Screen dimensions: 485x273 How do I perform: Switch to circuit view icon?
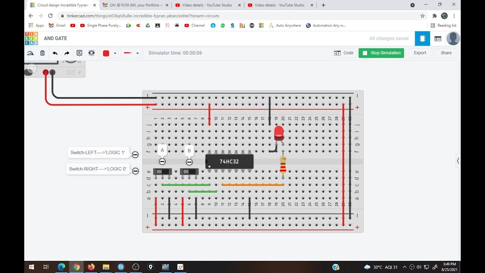(x=422, y=38)
